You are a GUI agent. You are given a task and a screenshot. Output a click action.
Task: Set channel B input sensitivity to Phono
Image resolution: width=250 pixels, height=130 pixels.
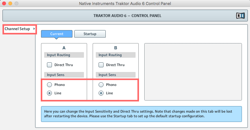coord(101,85)
